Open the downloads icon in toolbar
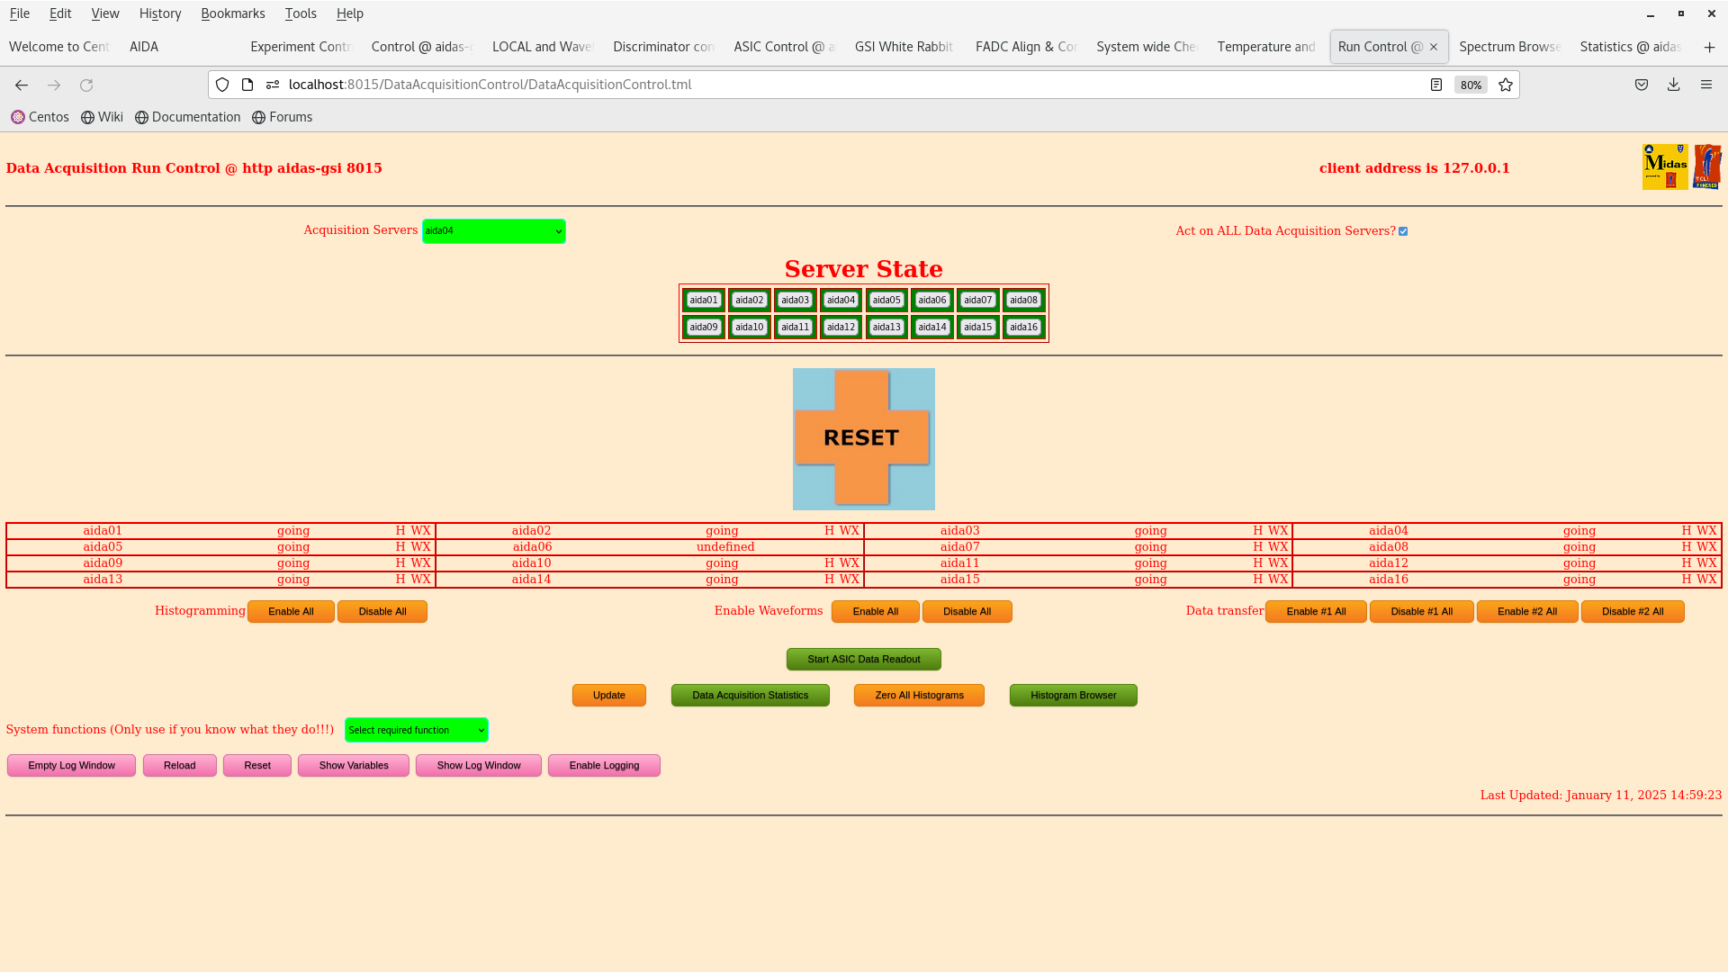Screen dimensions: 1728x972 (1673, 85)
